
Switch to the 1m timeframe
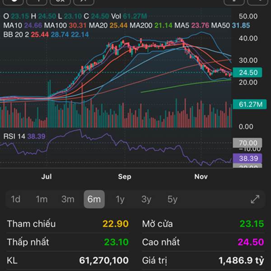coord(42,199)
